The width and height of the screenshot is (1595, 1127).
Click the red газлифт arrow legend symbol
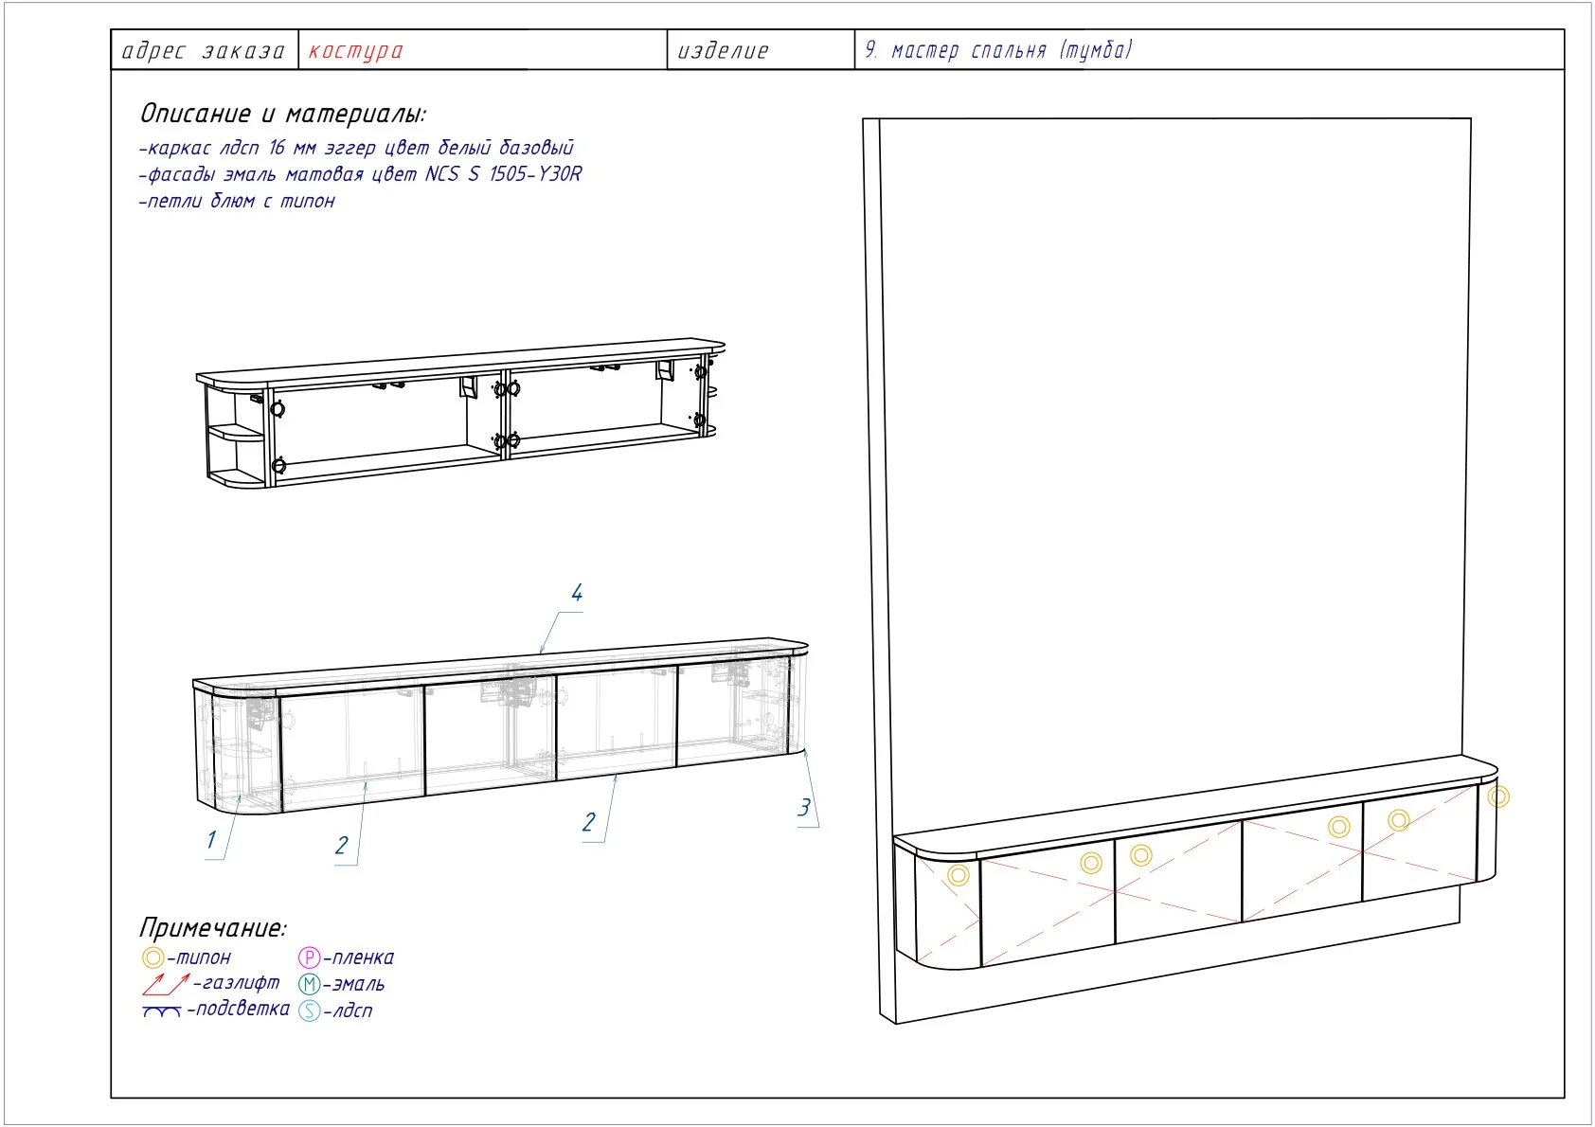[165, 984]
